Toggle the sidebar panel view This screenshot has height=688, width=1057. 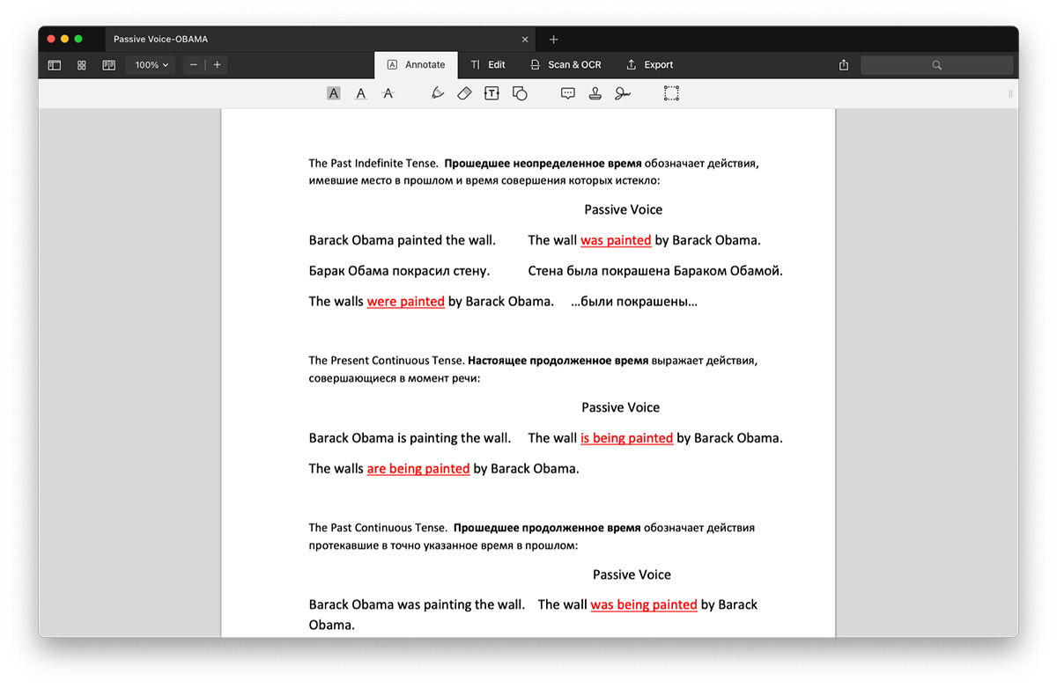(55, 65)
